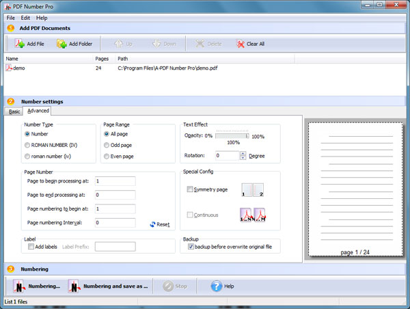
Task: Click the Pages column header
Action: pyautogui.click(x=105, y=59)
